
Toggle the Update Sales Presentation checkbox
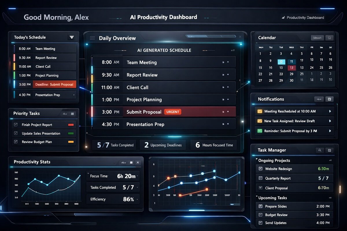(x=16, y=133)
